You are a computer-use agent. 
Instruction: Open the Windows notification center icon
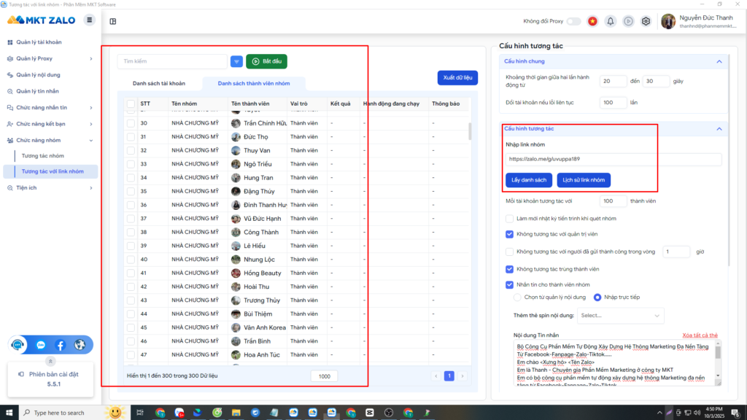(735, 413)
